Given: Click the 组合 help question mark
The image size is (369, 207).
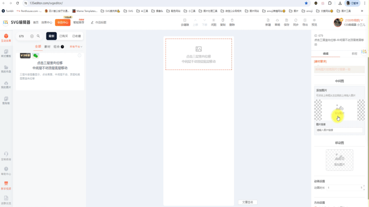Looking at the screenshot, I should coord(62,47).
